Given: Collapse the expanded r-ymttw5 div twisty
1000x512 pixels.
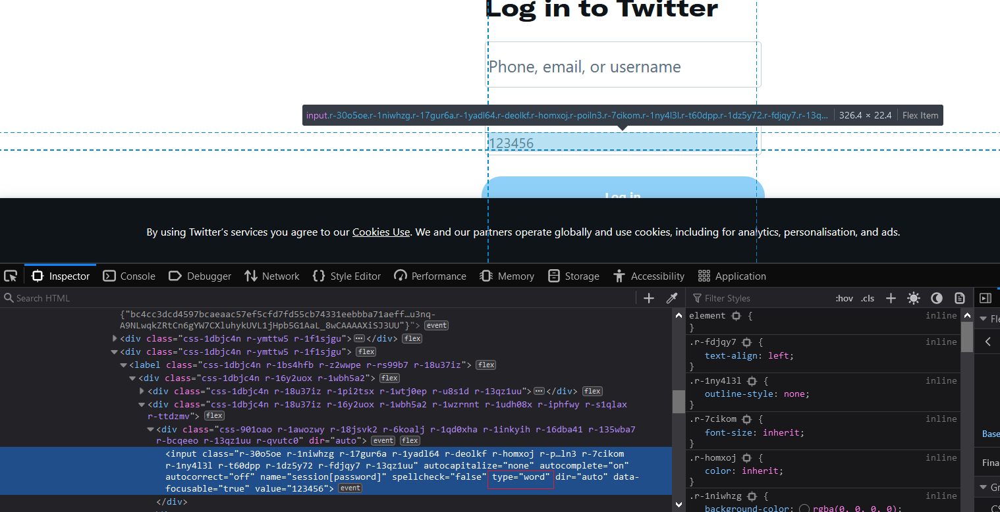Looking at the screenshot, I should [115, 352].
